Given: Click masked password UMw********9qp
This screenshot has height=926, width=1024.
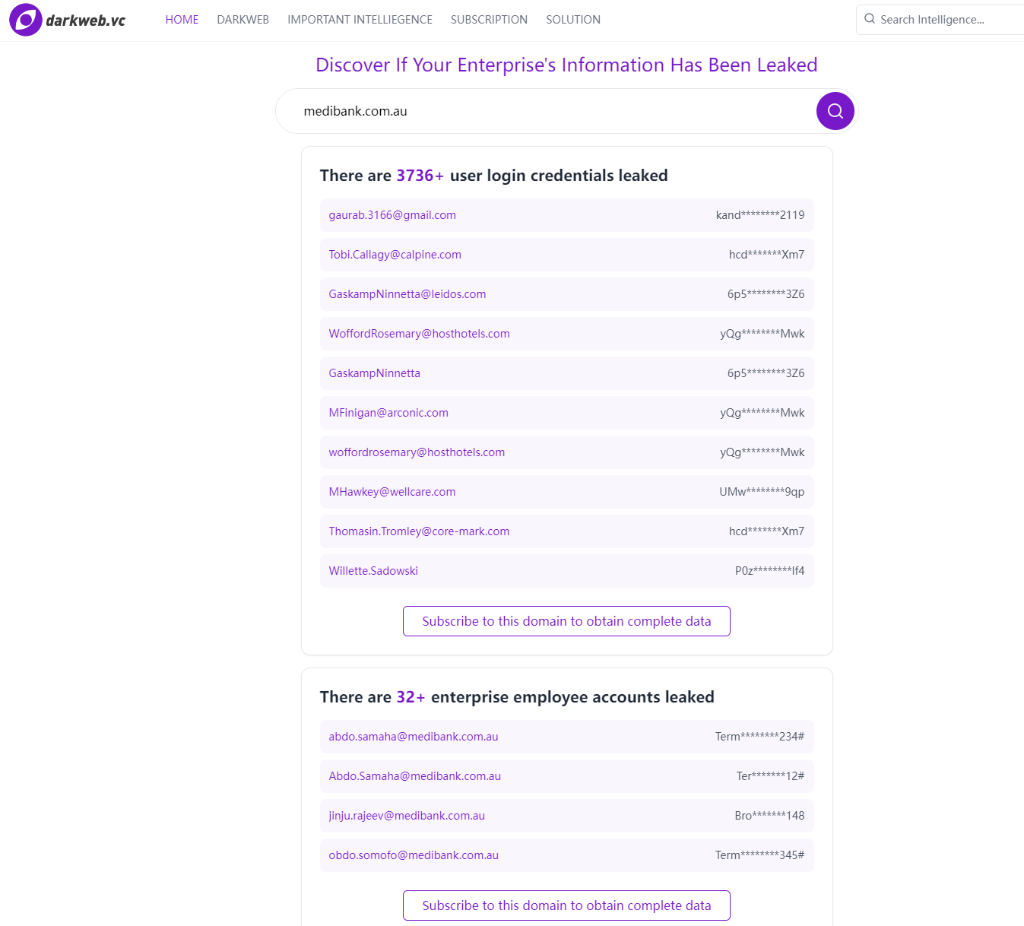Looking at the screenshot, I should (x=762, y=492).
